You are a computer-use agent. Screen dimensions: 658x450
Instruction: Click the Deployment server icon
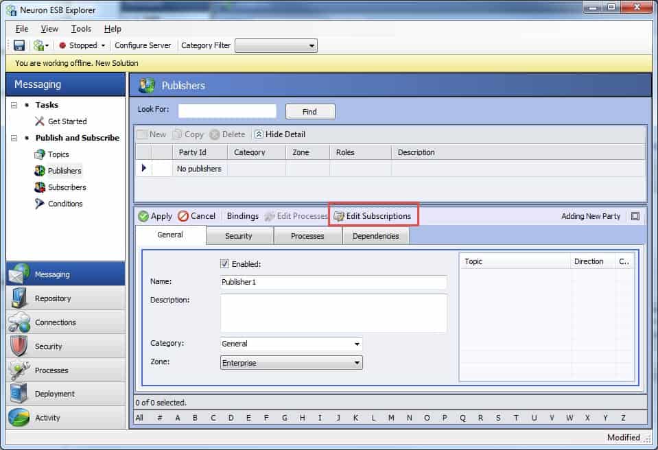[x=19, y=393]
